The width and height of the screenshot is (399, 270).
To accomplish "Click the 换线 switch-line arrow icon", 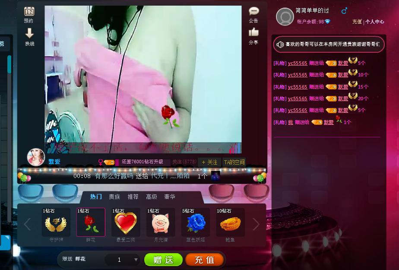I will pyautogui.click(x=29, y=34).
